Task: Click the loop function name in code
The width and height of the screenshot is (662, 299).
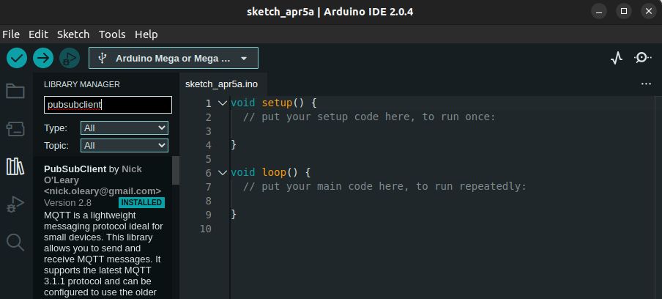Action: (x=274, y=172)
